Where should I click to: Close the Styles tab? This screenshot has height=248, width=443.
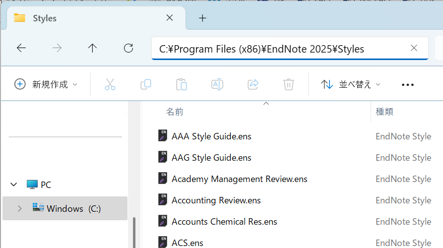tap(170, 18)
